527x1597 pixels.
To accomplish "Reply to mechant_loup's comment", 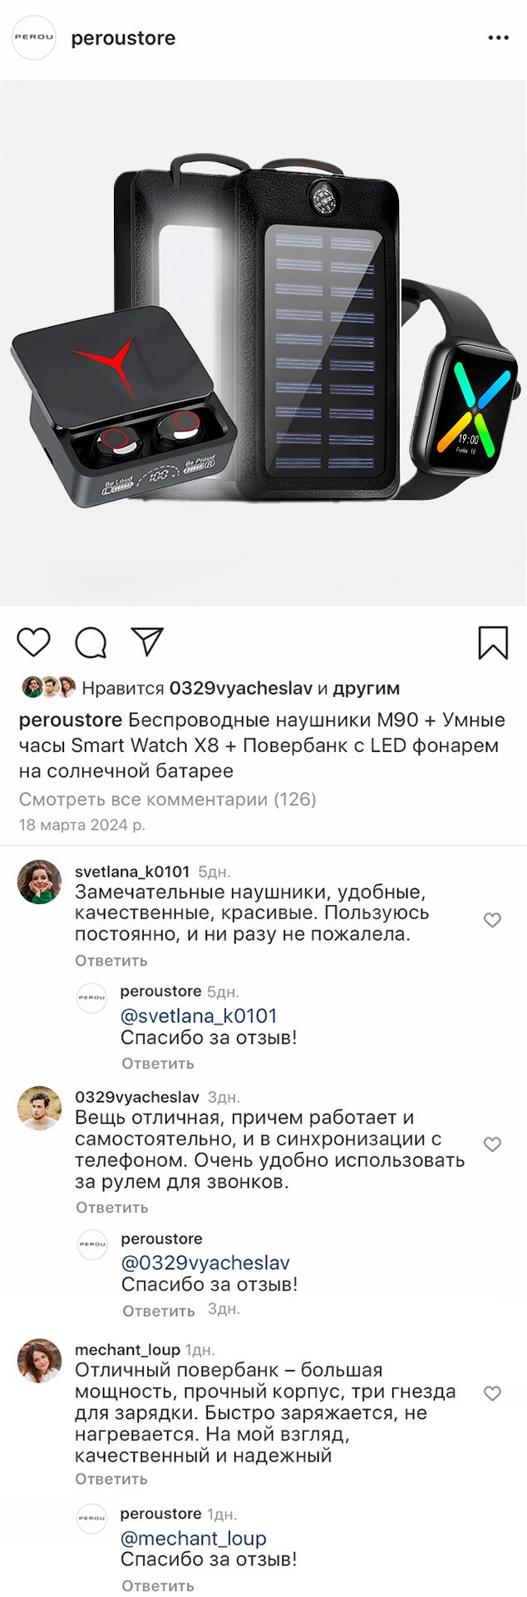I will 111,1479.
